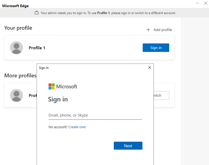This screenshot has width=209, height=165.
Task: Open the Create one! account link
Action: 77,127
